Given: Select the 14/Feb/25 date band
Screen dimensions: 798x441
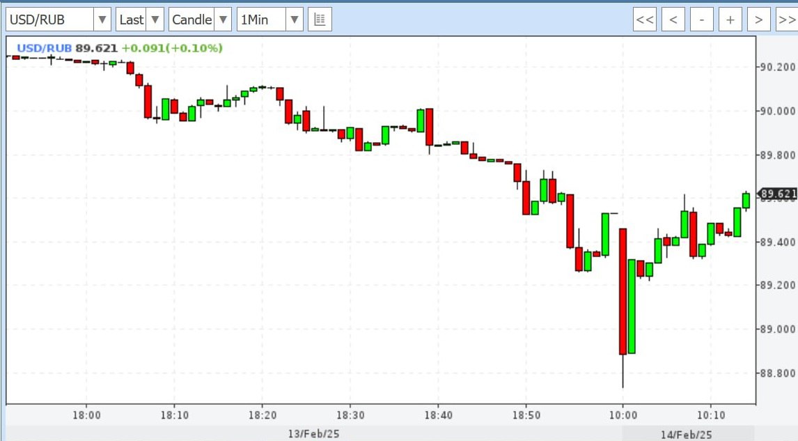Looking at the screenshot, I should tap(686, 434).
